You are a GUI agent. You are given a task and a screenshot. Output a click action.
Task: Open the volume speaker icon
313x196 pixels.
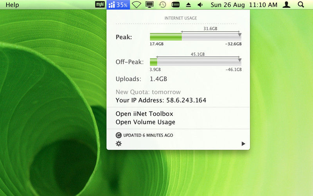pyautogui.click(x=200, y=5)
